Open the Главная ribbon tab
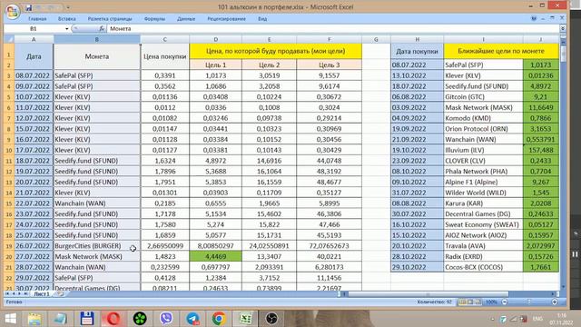Viewport: 581px width, 327px height. 37,18
